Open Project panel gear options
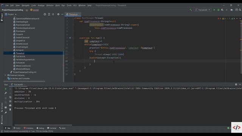Viewport: 242px width, 136px height. point(58,14)
